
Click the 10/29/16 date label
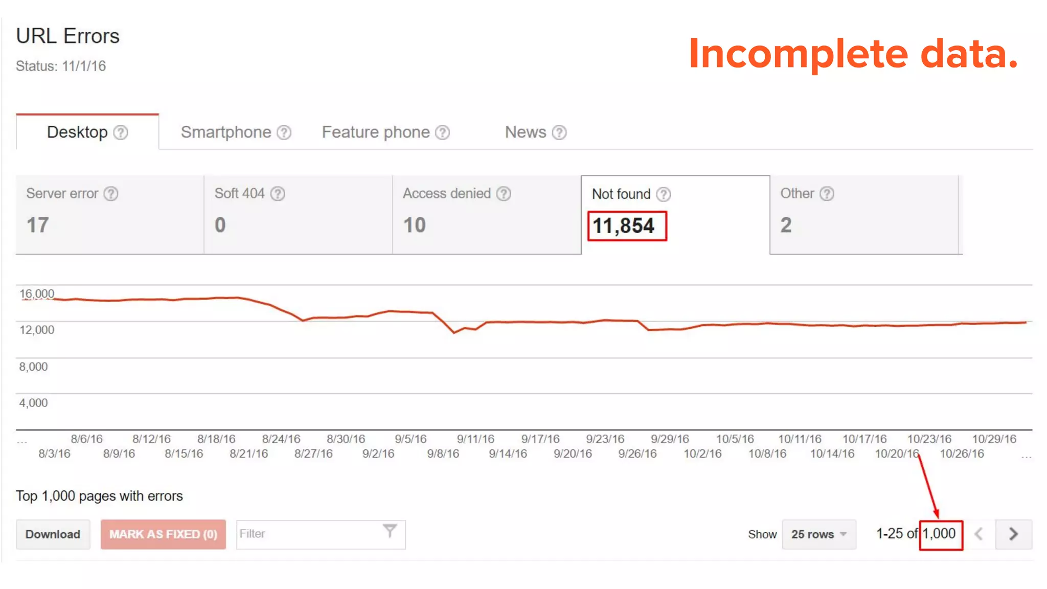tap(994, 439)
